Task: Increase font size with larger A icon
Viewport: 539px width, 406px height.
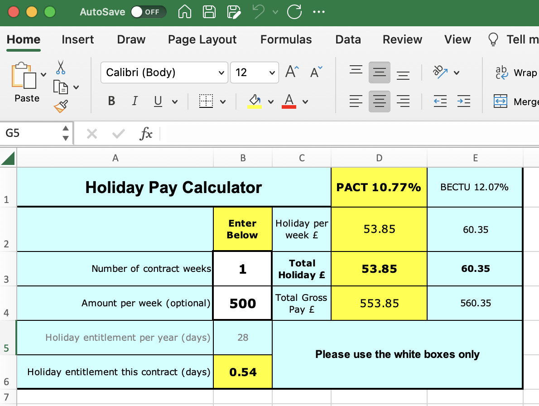Action: pyautogui.click(x=292, y=72)
